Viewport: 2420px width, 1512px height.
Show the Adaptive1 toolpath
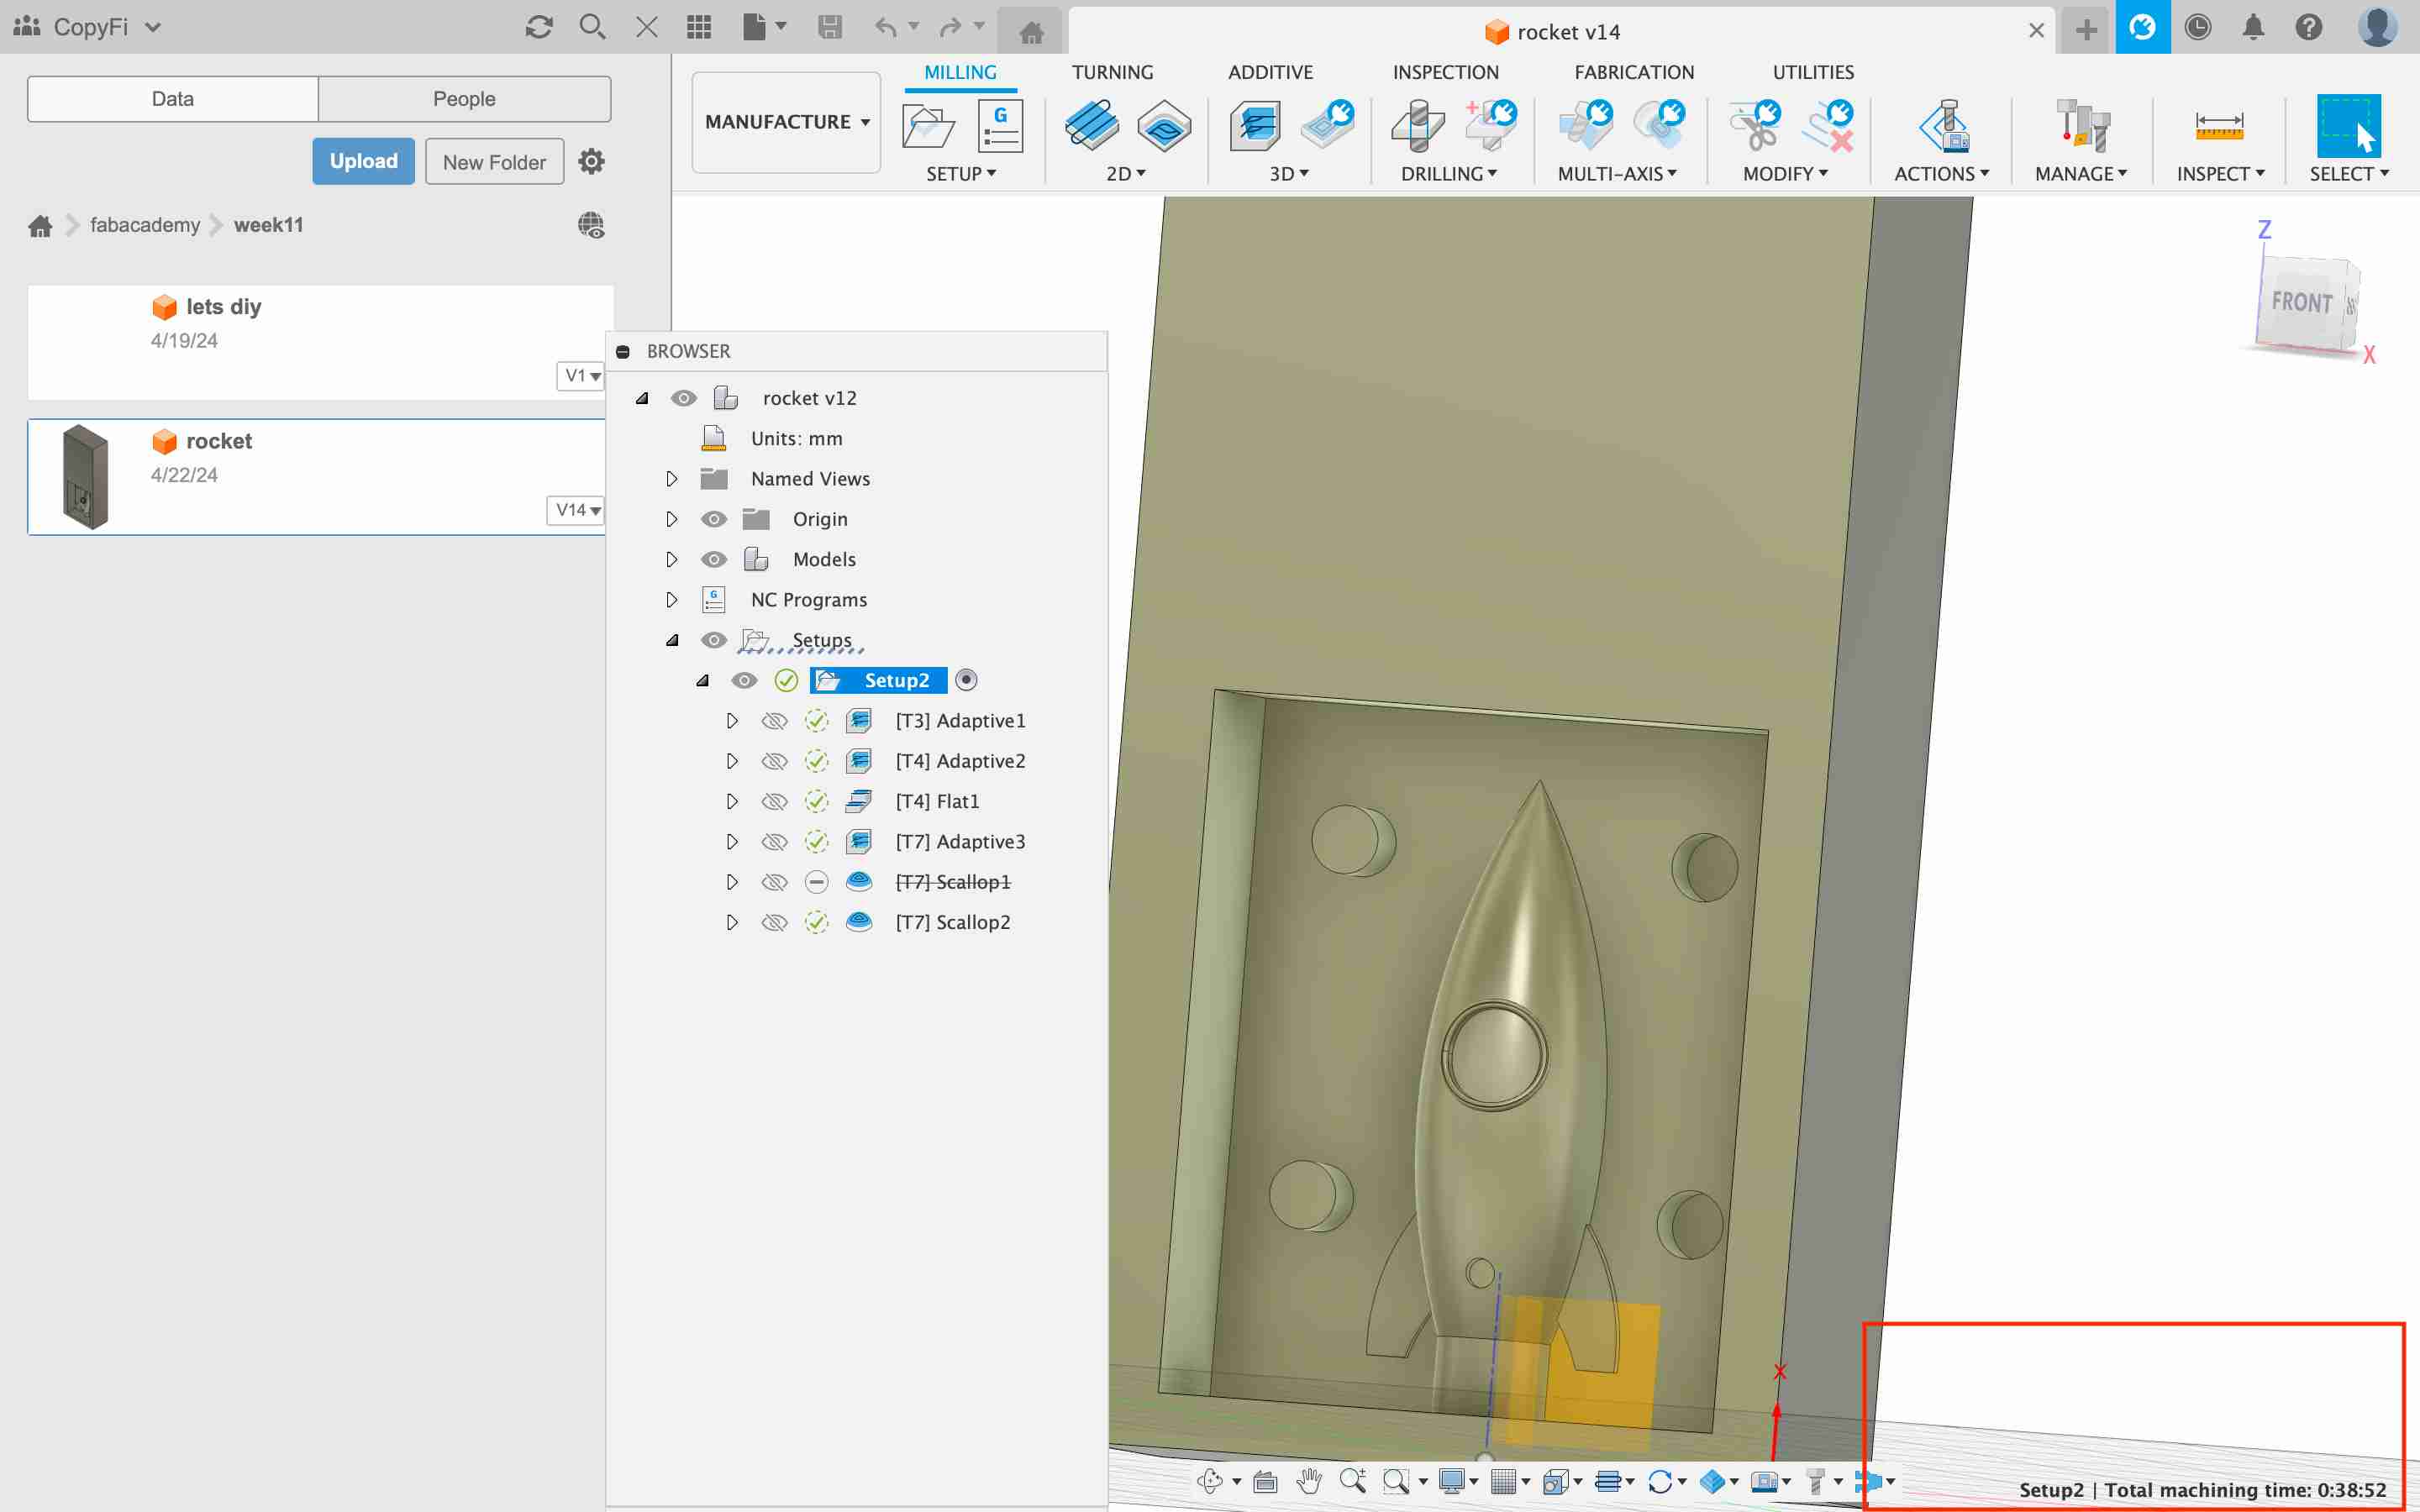coord(774,721)
